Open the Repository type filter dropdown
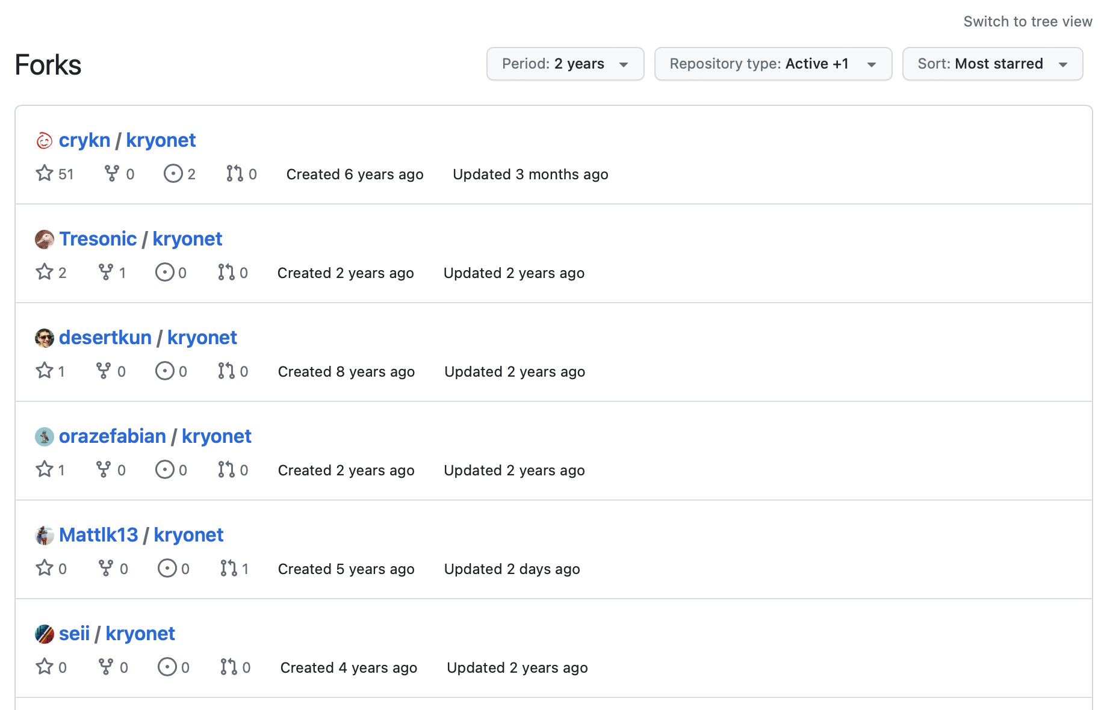1104x710 pixels. click(x=772, y=64)
